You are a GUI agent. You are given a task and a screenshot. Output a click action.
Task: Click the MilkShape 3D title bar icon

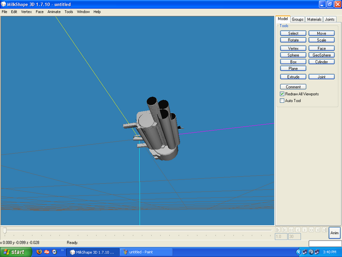[x=3, y=4]
